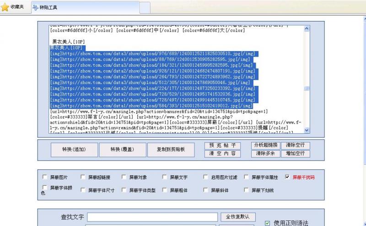
Task: Enable the 屏蔽图片 checkbox
Action: tap(44, 177)
